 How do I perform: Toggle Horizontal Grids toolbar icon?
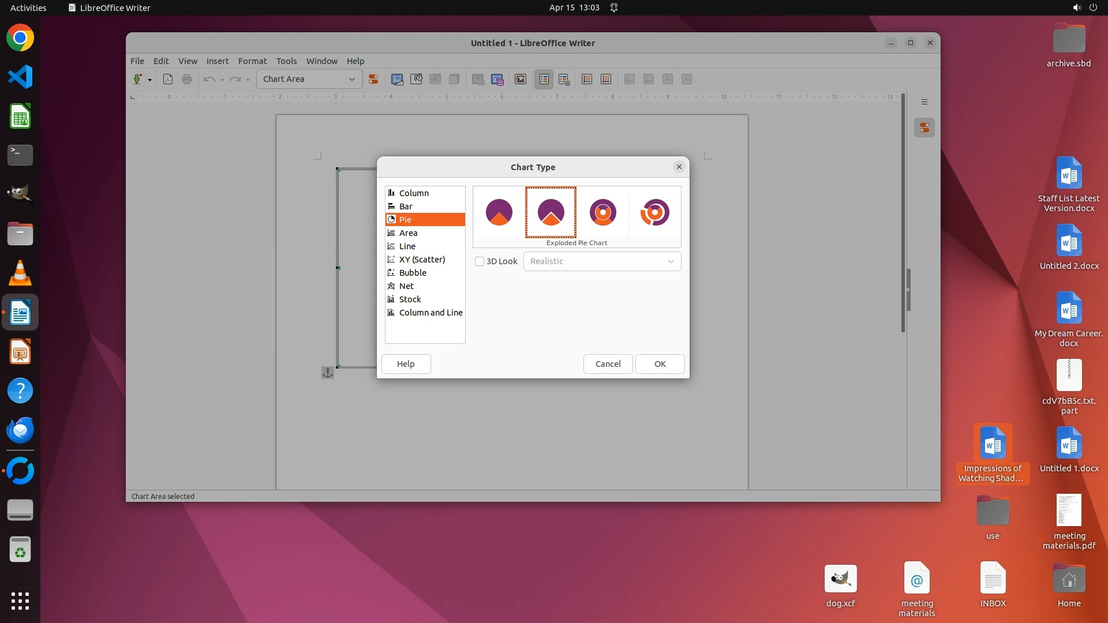pos(587,79)
